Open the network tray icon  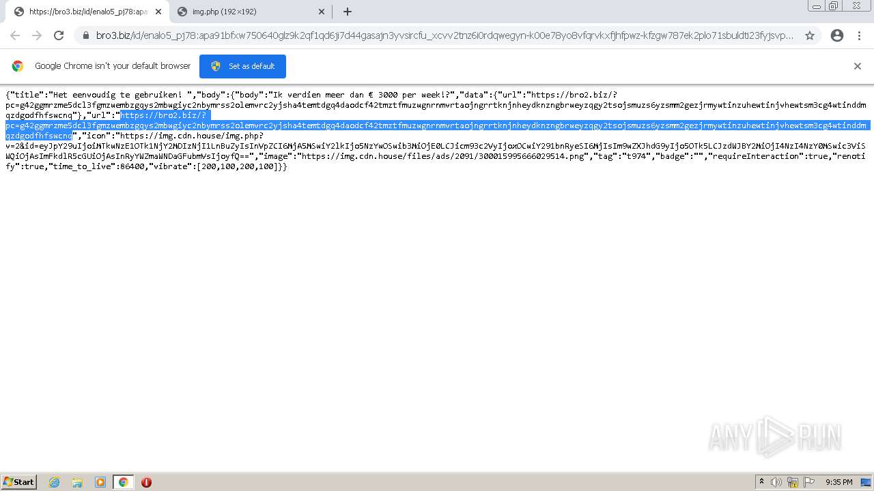pyautogui.click(x=793, y=482)
